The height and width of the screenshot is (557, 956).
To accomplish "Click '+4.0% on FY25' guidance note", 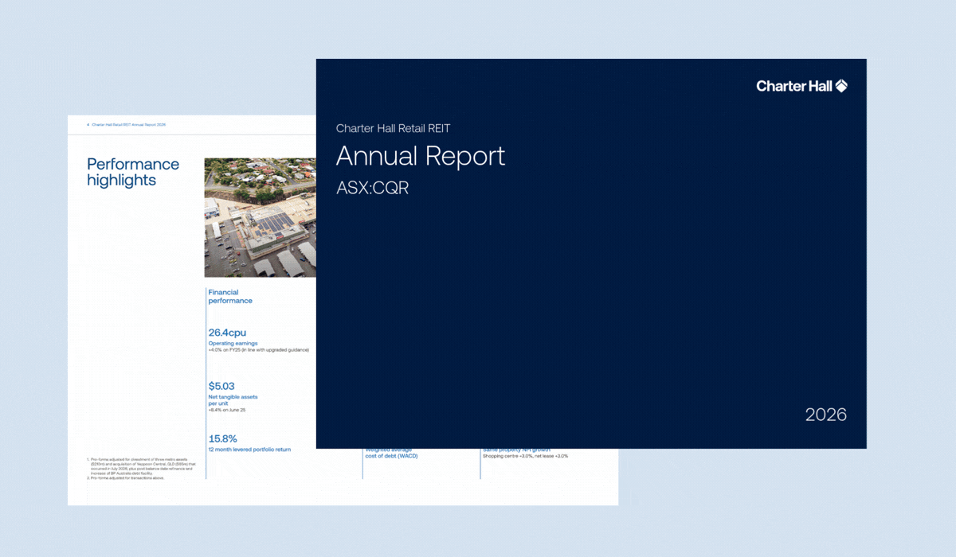I will (x=258, y=350).
